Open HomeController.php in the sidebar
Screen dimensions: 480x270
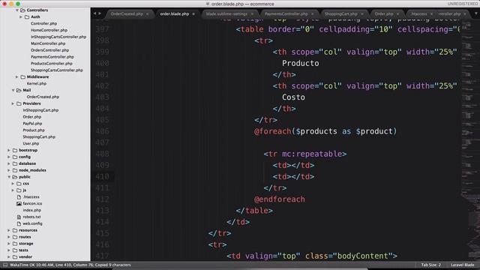49,30
